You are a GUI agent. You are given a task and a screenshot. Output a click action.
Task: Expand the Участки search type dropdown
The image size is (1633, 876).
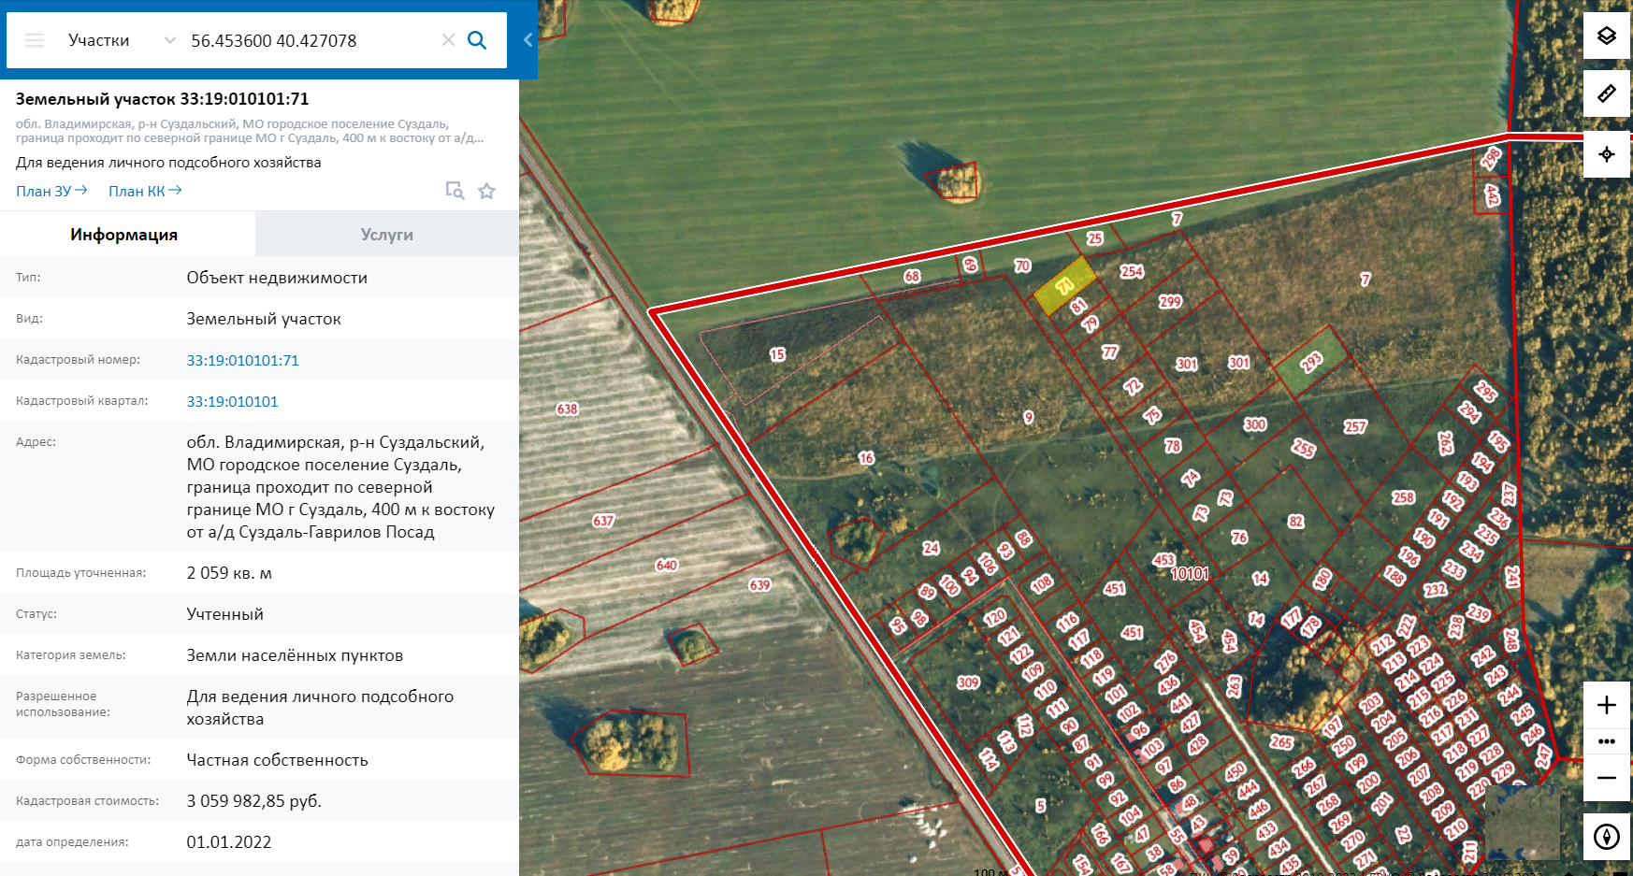(169, 40)
